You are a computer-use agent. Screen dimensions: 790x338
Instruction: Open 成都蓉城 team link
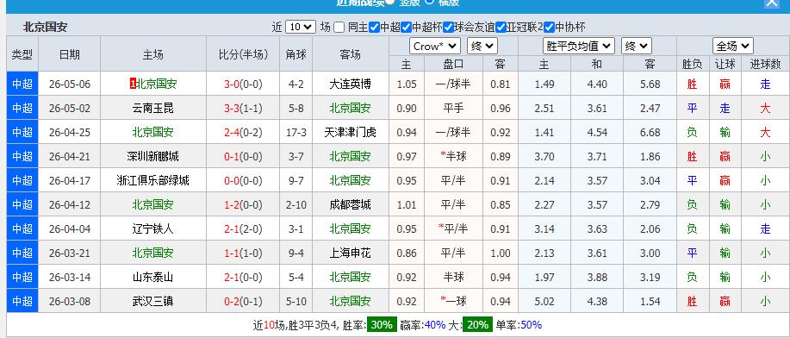(350, 205)
